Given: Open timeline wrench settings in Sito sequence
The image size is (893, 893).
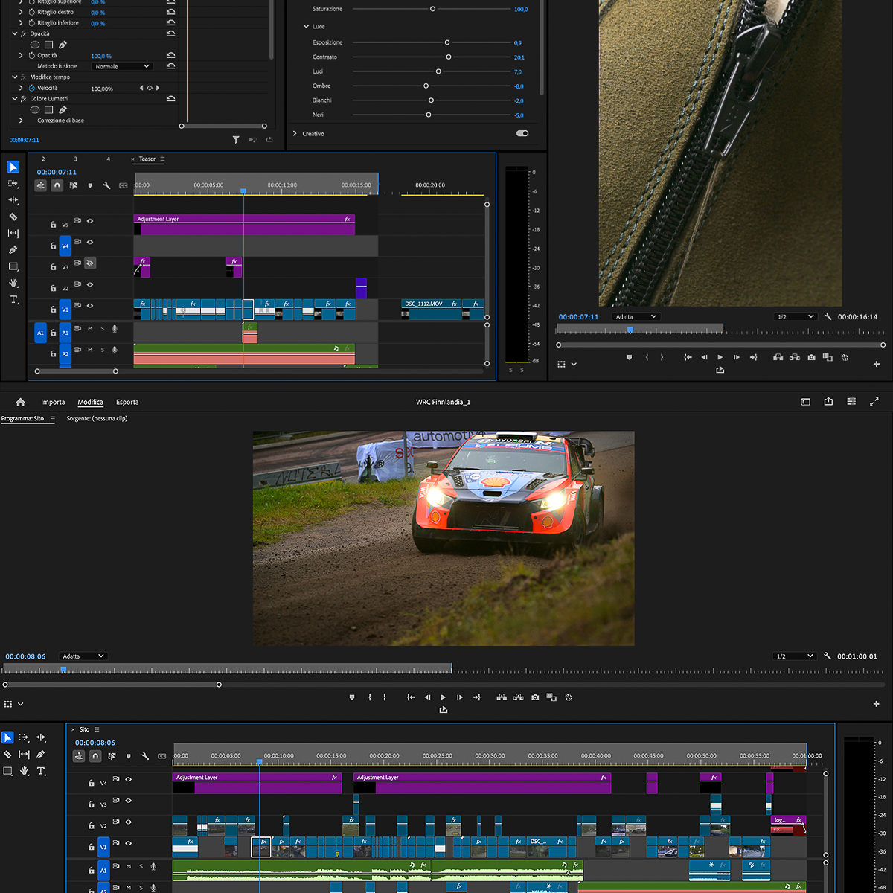Looking at the screenshot, I should (x=145, y=756).
